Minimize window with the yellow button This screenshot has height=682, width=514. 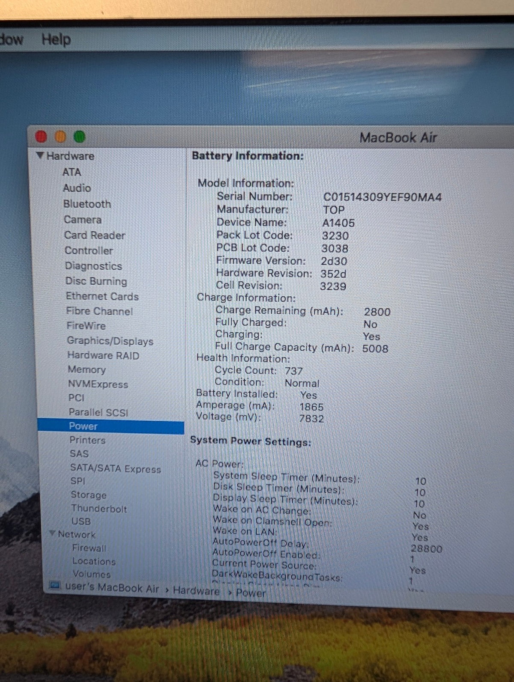pos(60,137)
